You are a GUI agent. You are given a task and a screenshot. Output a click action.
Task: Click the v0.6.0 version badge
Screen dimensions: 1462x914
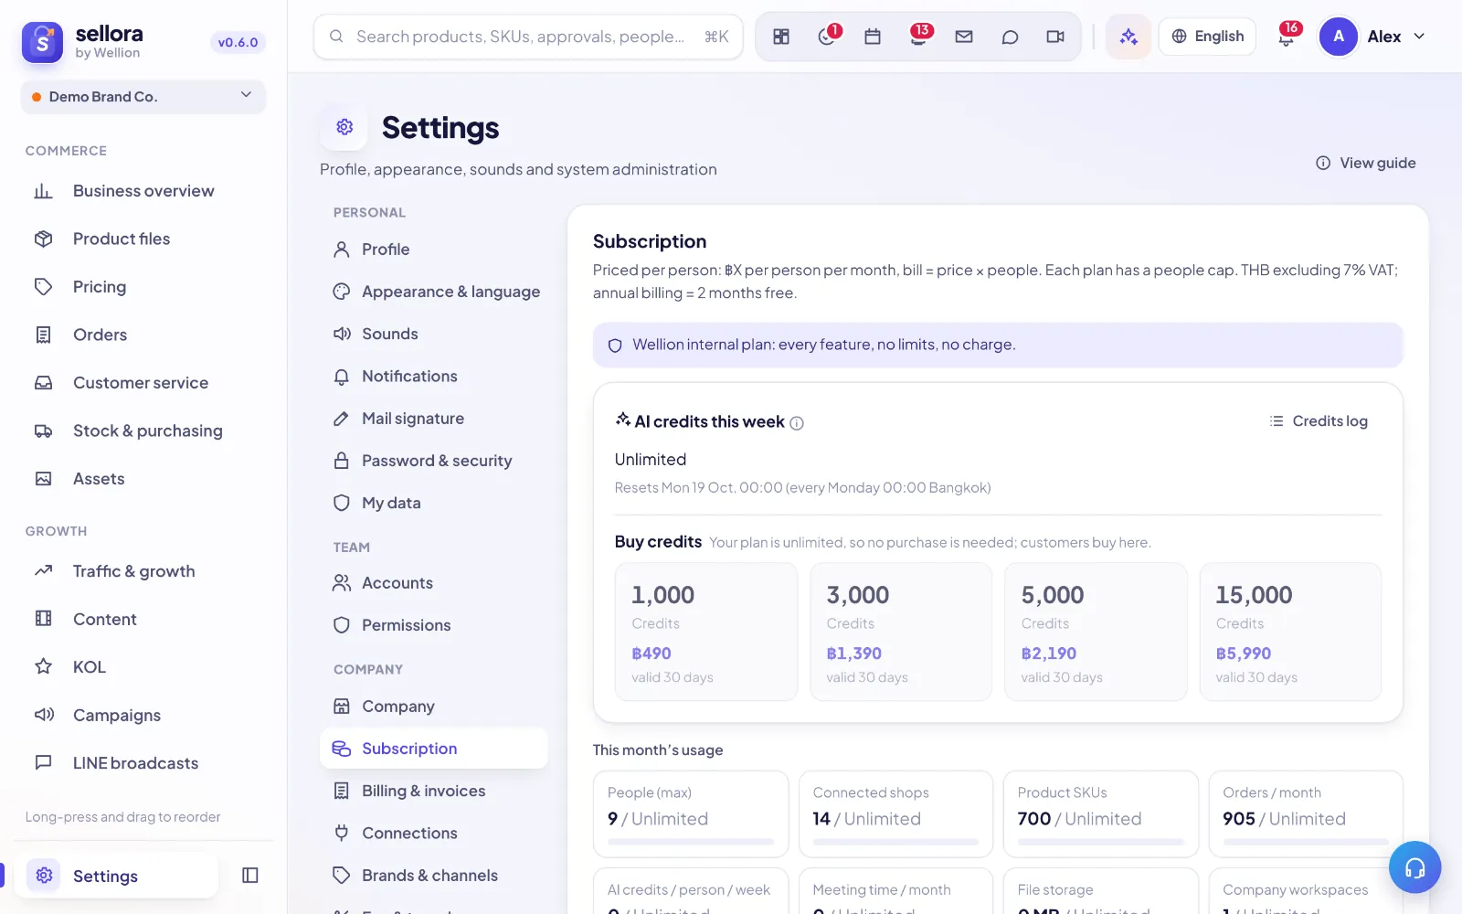pos(238,42)
